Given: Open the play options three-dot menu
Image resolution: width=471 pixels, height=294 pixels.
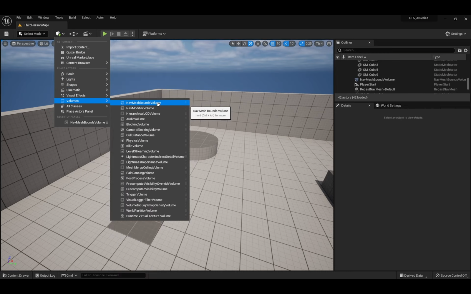Looking at the screenshot, I should pos(132,34).
